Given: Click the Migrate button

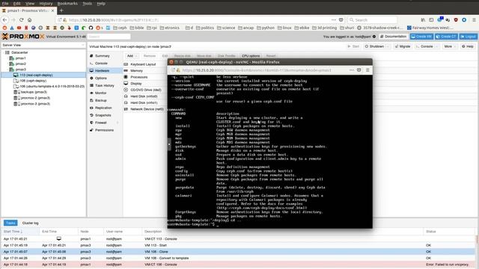Looking at the screenshot, I should pos(403,46).
